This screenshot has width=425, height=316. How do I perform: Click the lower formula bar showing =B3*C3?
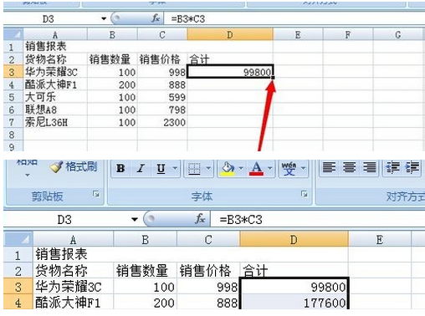point(318,220)
